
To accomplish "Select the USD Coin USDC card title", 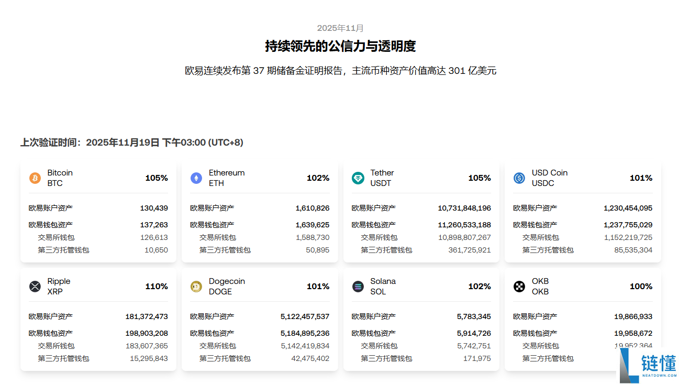I will coord(550,178).
